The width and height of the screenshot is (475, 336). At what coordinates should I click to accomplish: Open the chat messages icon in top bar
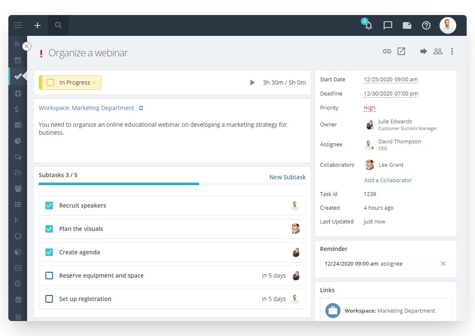tap(388, 25)
